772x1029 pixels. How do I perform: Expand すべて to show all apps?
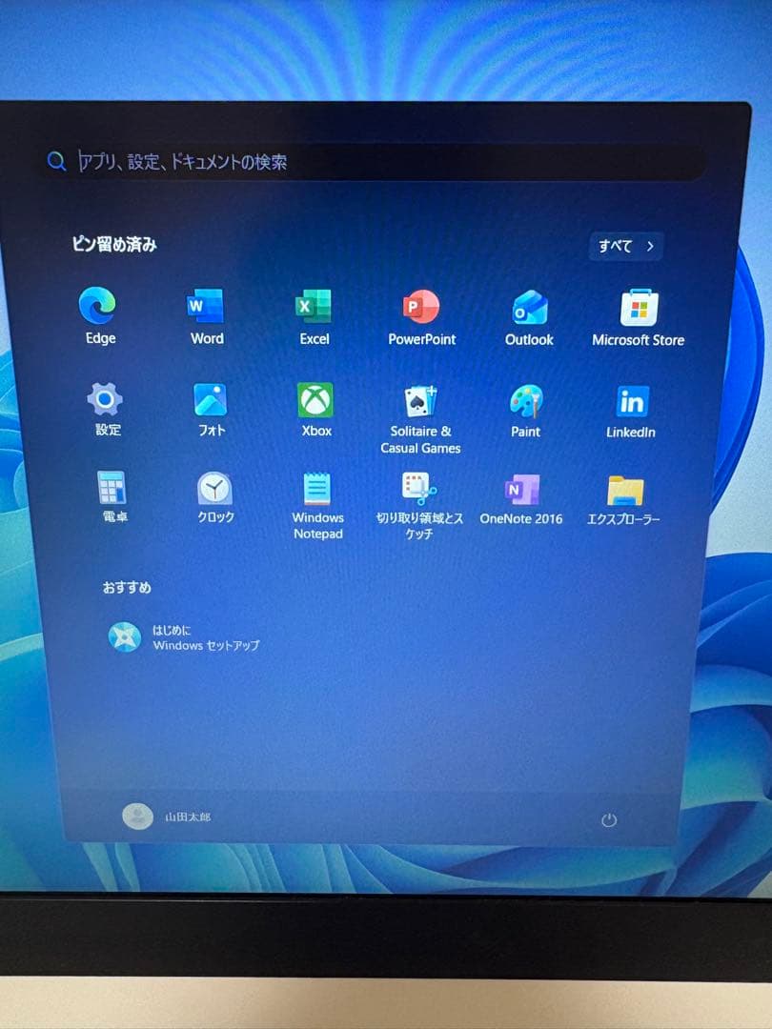[x=625, y=246]
